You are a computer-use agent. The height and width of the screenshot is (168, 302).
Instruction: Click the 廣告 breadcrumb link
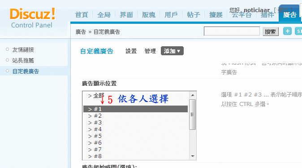pos(81,32)
